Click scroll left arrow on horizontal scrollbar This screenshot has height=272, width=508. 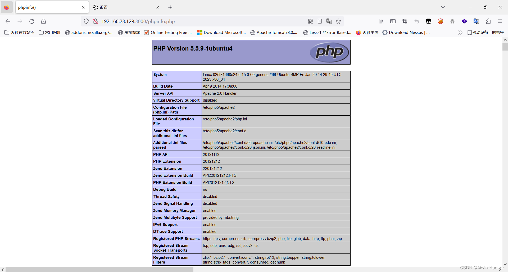pos(3,270)
